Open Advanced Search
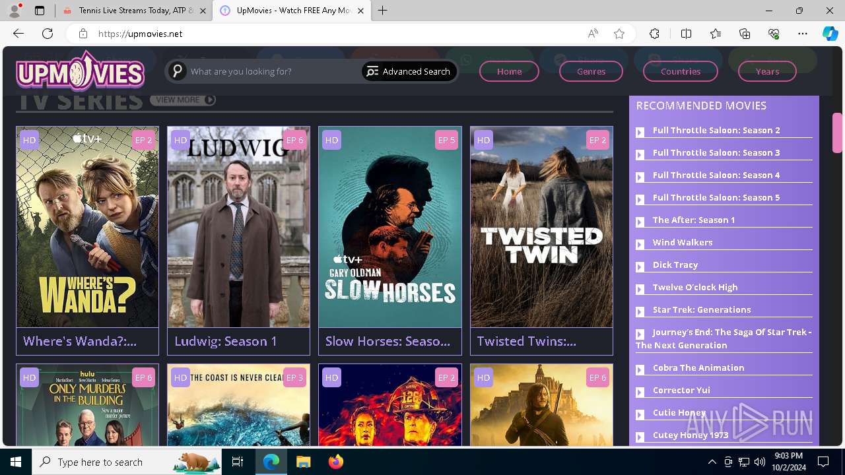This screenshot has width=845, height=475. click(x=409, y=71)
